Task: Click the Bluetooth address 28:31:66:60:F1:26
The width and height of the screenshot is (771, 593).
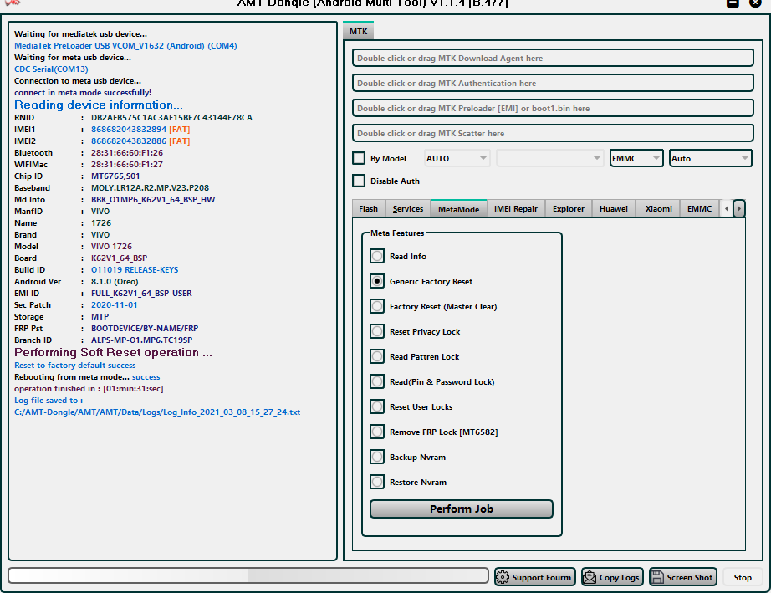Action: [x=127, y=153]
